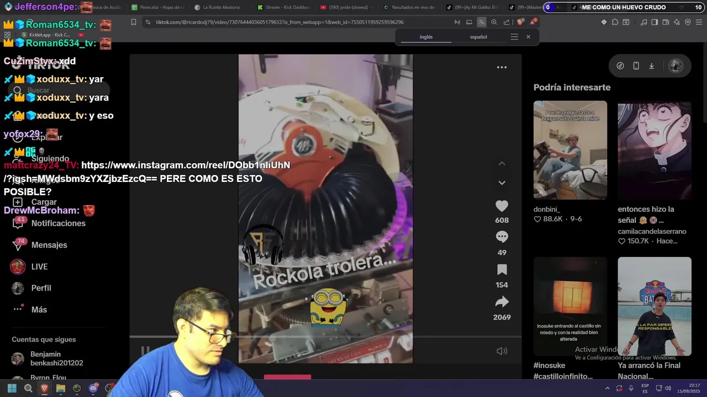Click the zoom magnifier icon in the address bar
Viewport: 707px width, 397px height.
(494, 22)
